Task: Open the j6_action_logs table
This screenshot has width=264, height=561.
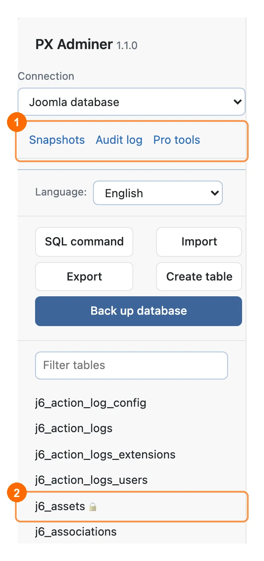Action: 74,428
